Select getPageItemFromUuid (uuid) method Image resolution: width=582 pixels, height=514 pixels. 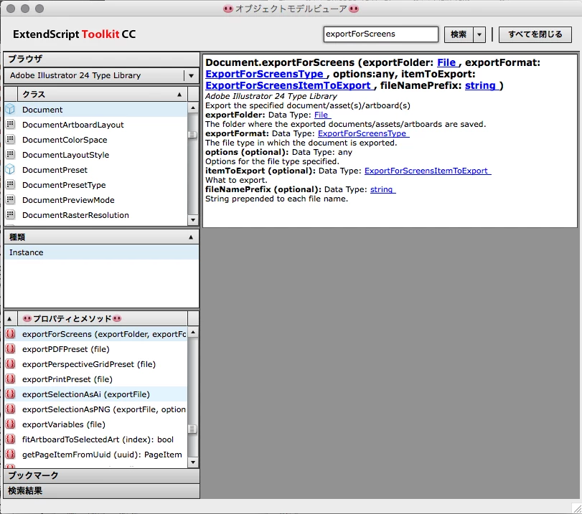pos(95,454)
